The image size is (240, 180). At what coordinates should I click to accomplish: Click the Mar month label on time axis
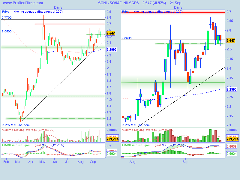click(x=18, y=162)
